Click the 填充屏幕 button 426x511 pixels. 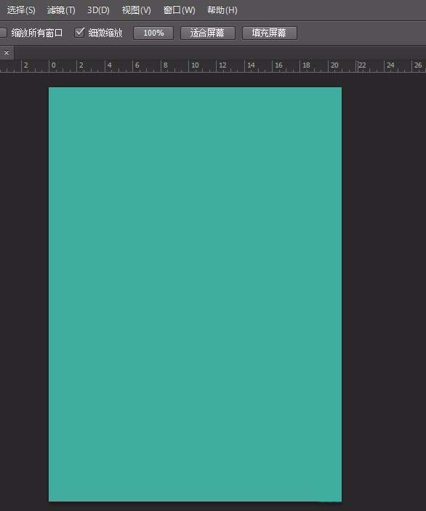pos(269,33)
